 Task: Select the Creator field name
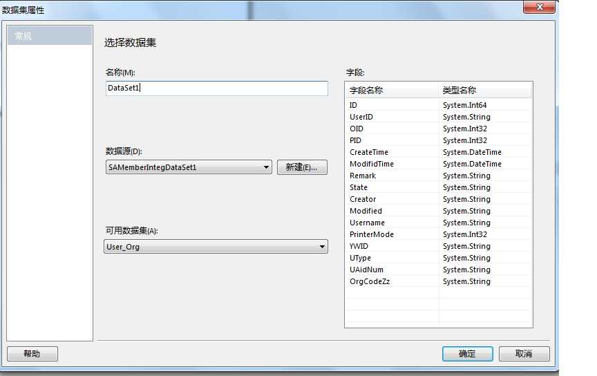pos(363,199)
